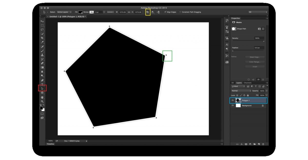Image resolution: width=308 pixels, height=160 pixels.
Task: Select the Properties panel tab
Action: tap(236, 18)
